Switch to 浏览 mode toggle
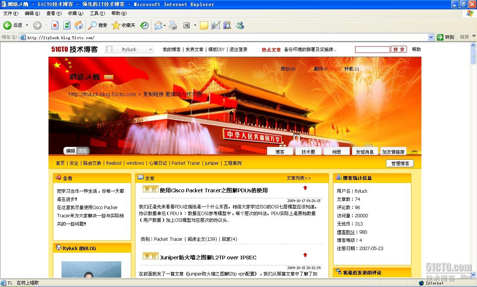This screenshot has width=477, height=287. (x=82, y=151)
